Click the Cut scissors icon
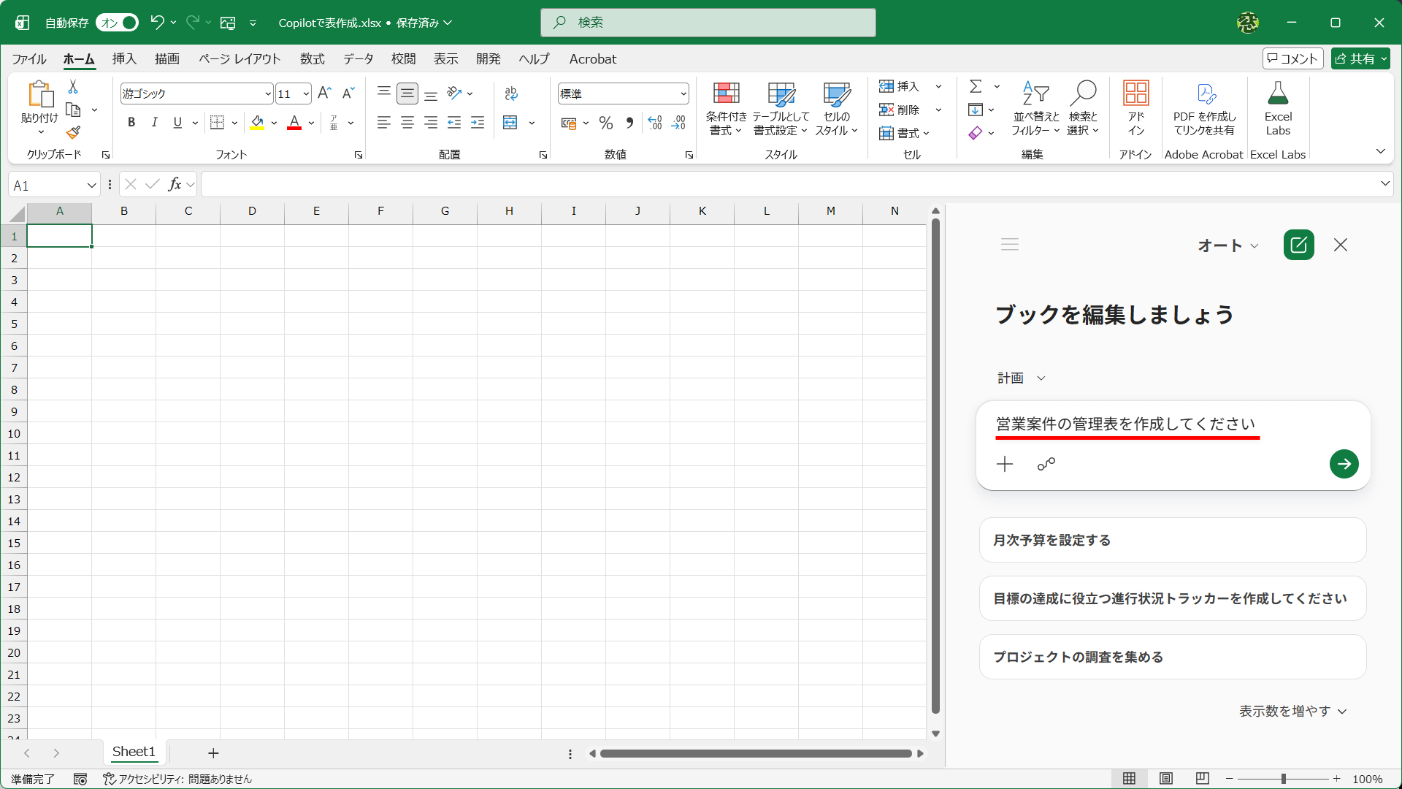 coord(73,87)
